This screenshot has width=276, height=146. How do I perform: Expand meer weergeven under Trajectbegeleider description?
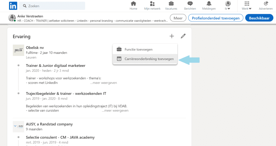click(115, 111)
